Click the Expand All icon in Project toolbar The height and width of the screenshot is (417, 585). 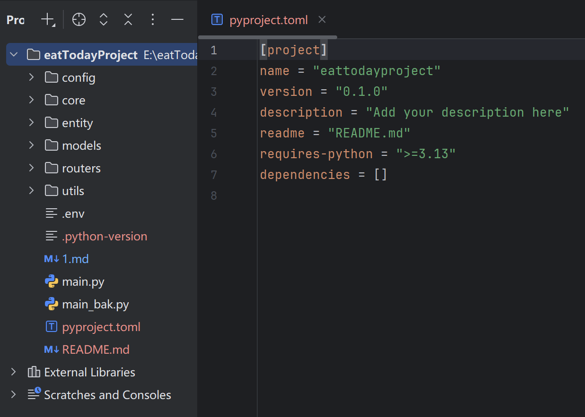pos(104,20)
